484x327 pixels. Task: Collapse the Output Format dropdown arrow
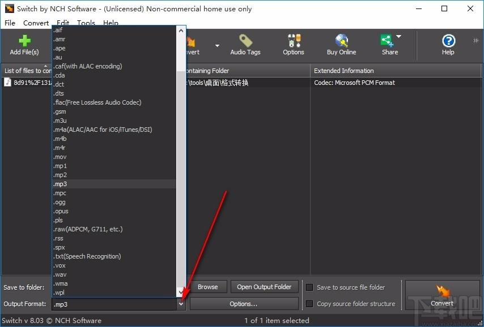181,304
